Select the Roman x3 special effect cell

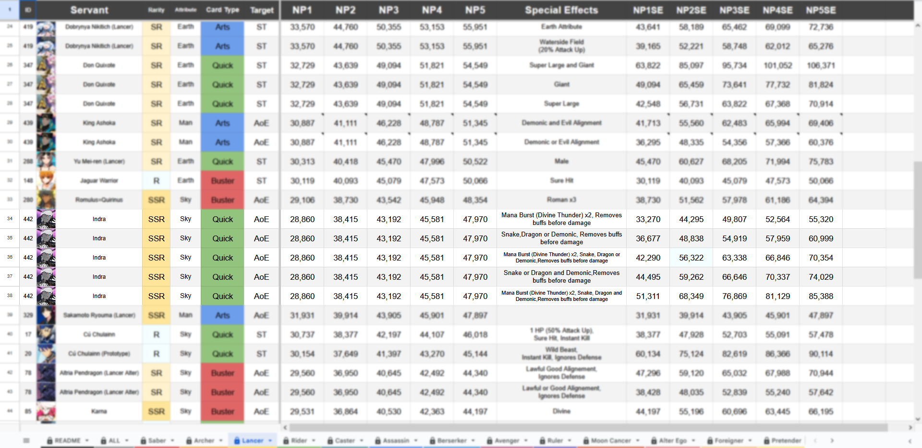point(561,200)
